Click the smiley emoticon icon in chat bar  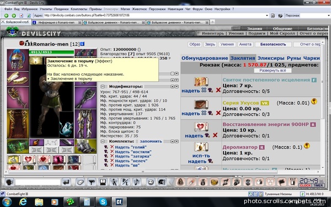(151, 182)
